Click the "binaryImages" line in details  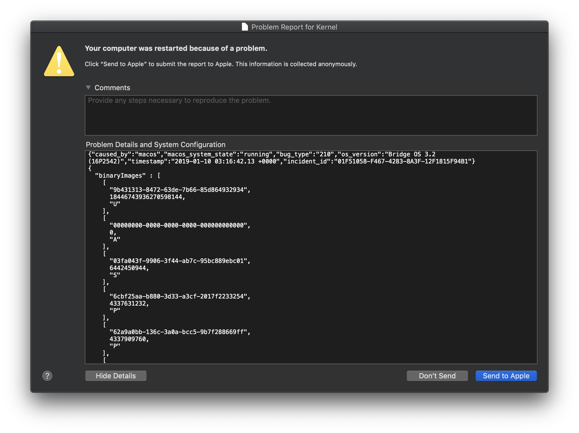click(x=120, y=175)
